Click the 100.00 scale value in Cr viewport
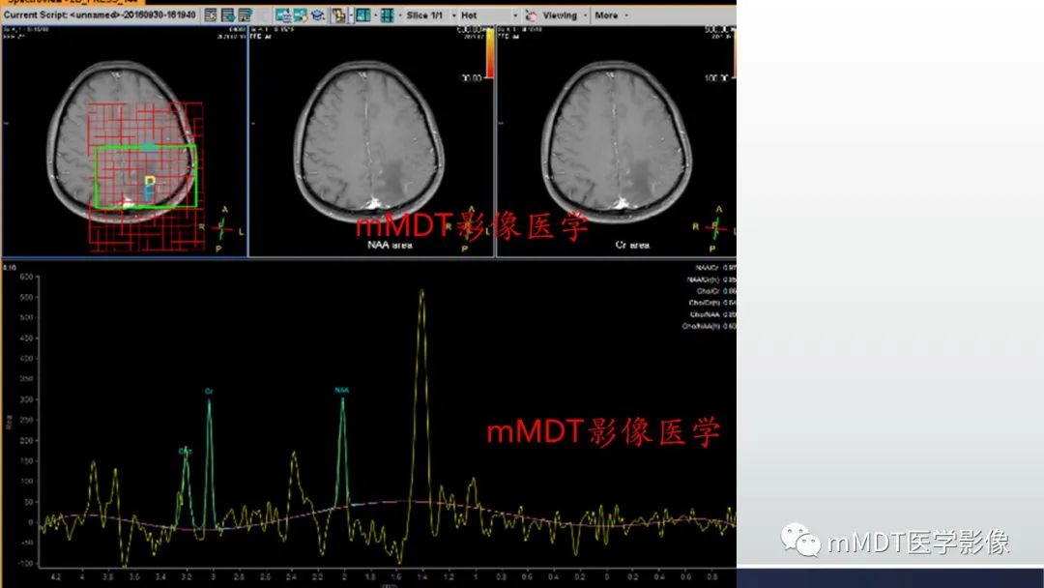The image size is (1044, 588). (716, 78)
